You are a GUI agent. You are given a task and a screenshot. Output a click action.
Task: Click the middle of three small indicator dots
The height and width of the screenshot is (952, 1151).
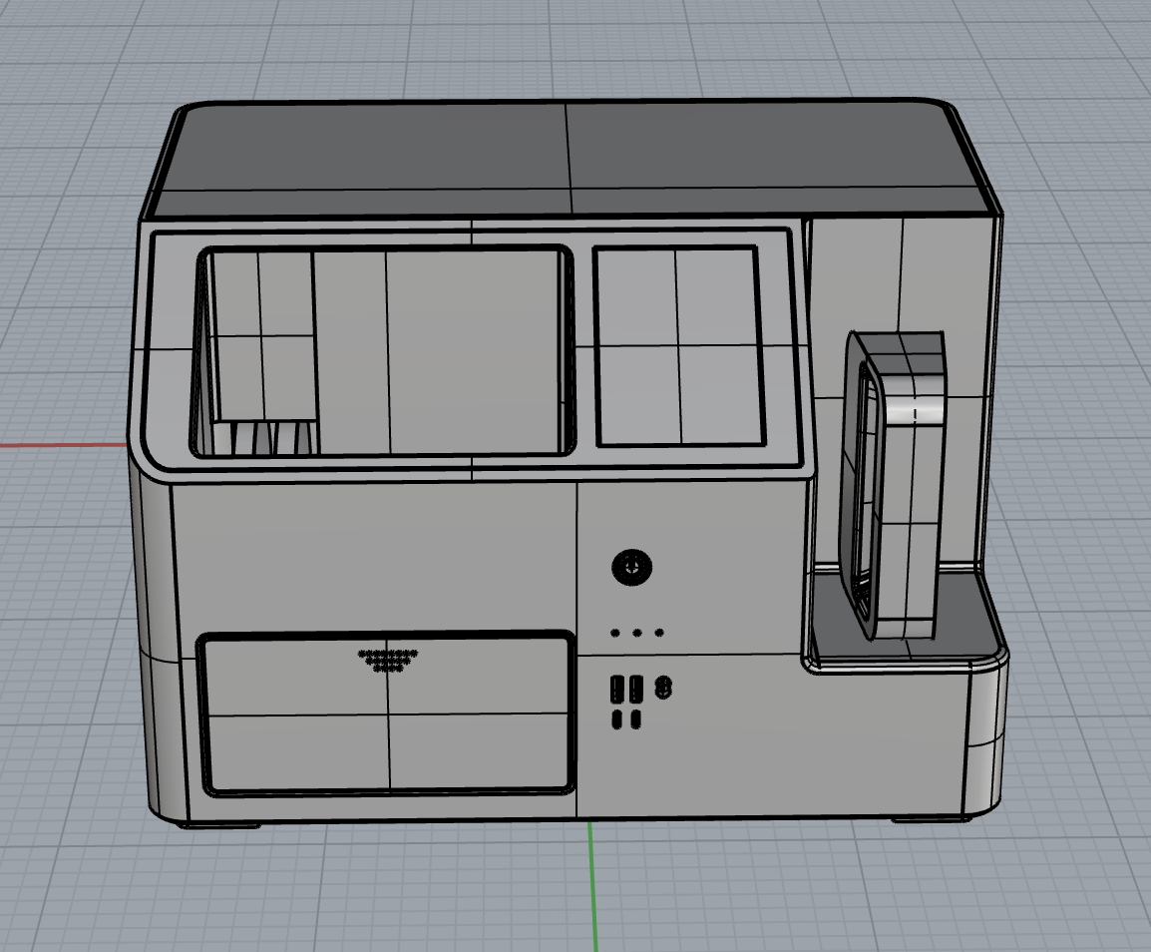(x=637, y=633)
